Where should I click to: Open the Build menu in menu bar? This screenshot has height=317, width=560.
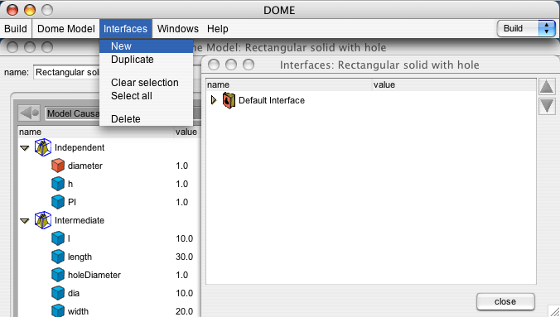pos(16,29)
